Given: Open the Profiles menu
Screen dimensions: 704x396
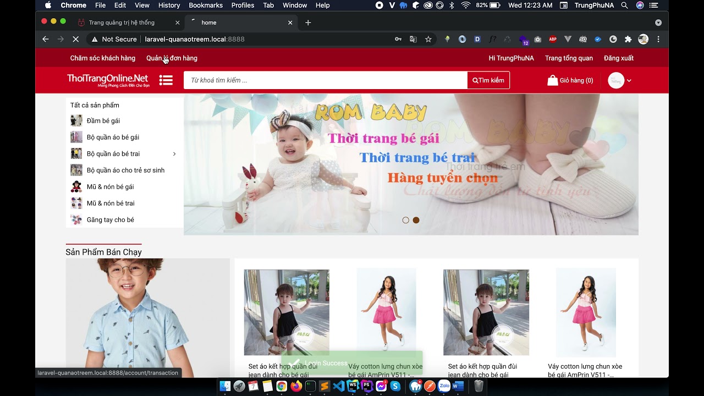Looking at the screenshot, I should 243,5.
